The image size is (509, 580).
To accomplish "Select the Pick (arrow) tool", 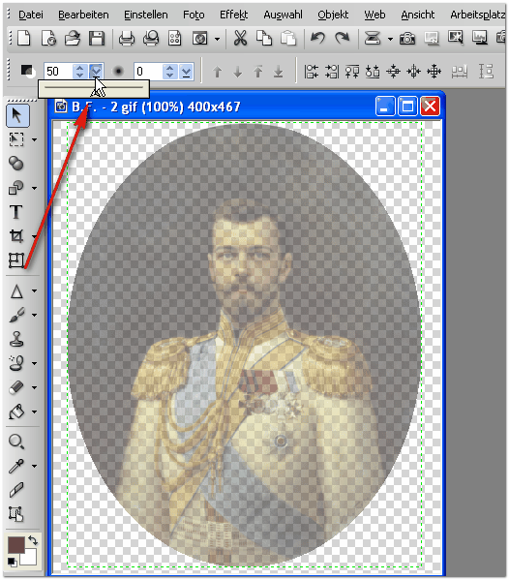I will coord(17,115).
